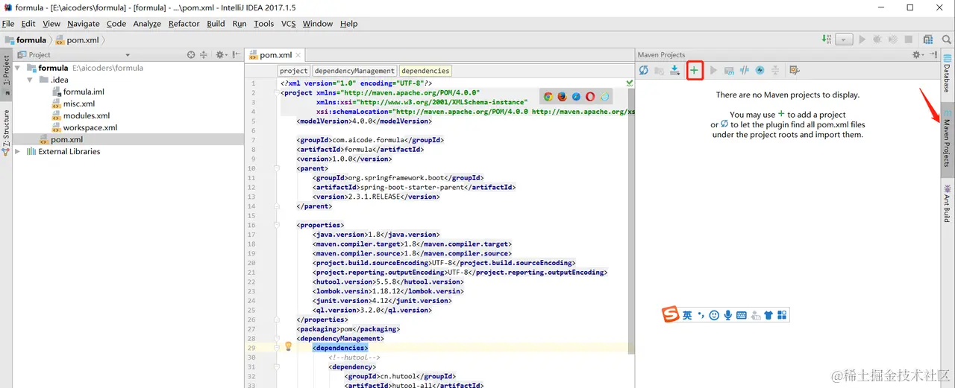Collapse the .idea folder
Screen dimensions: 955x388
click(x=29, y=80)
